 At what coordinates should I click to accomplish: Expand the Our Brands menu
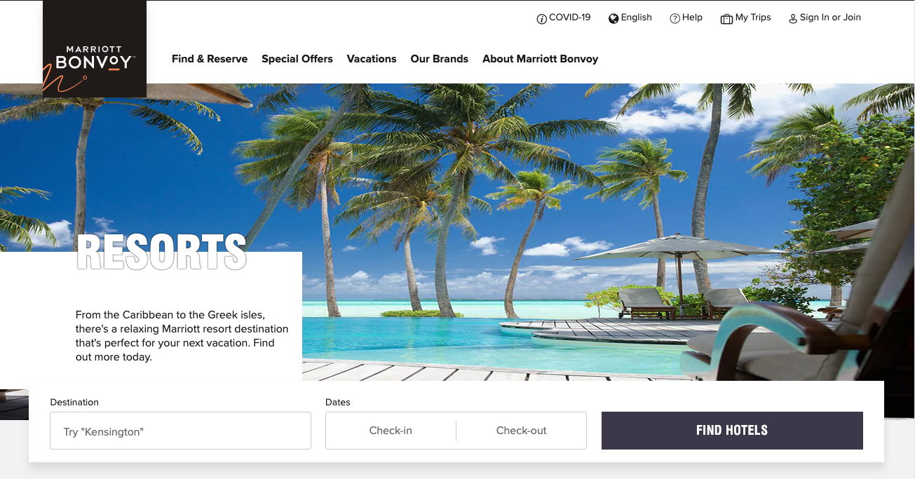coord(440,59)
